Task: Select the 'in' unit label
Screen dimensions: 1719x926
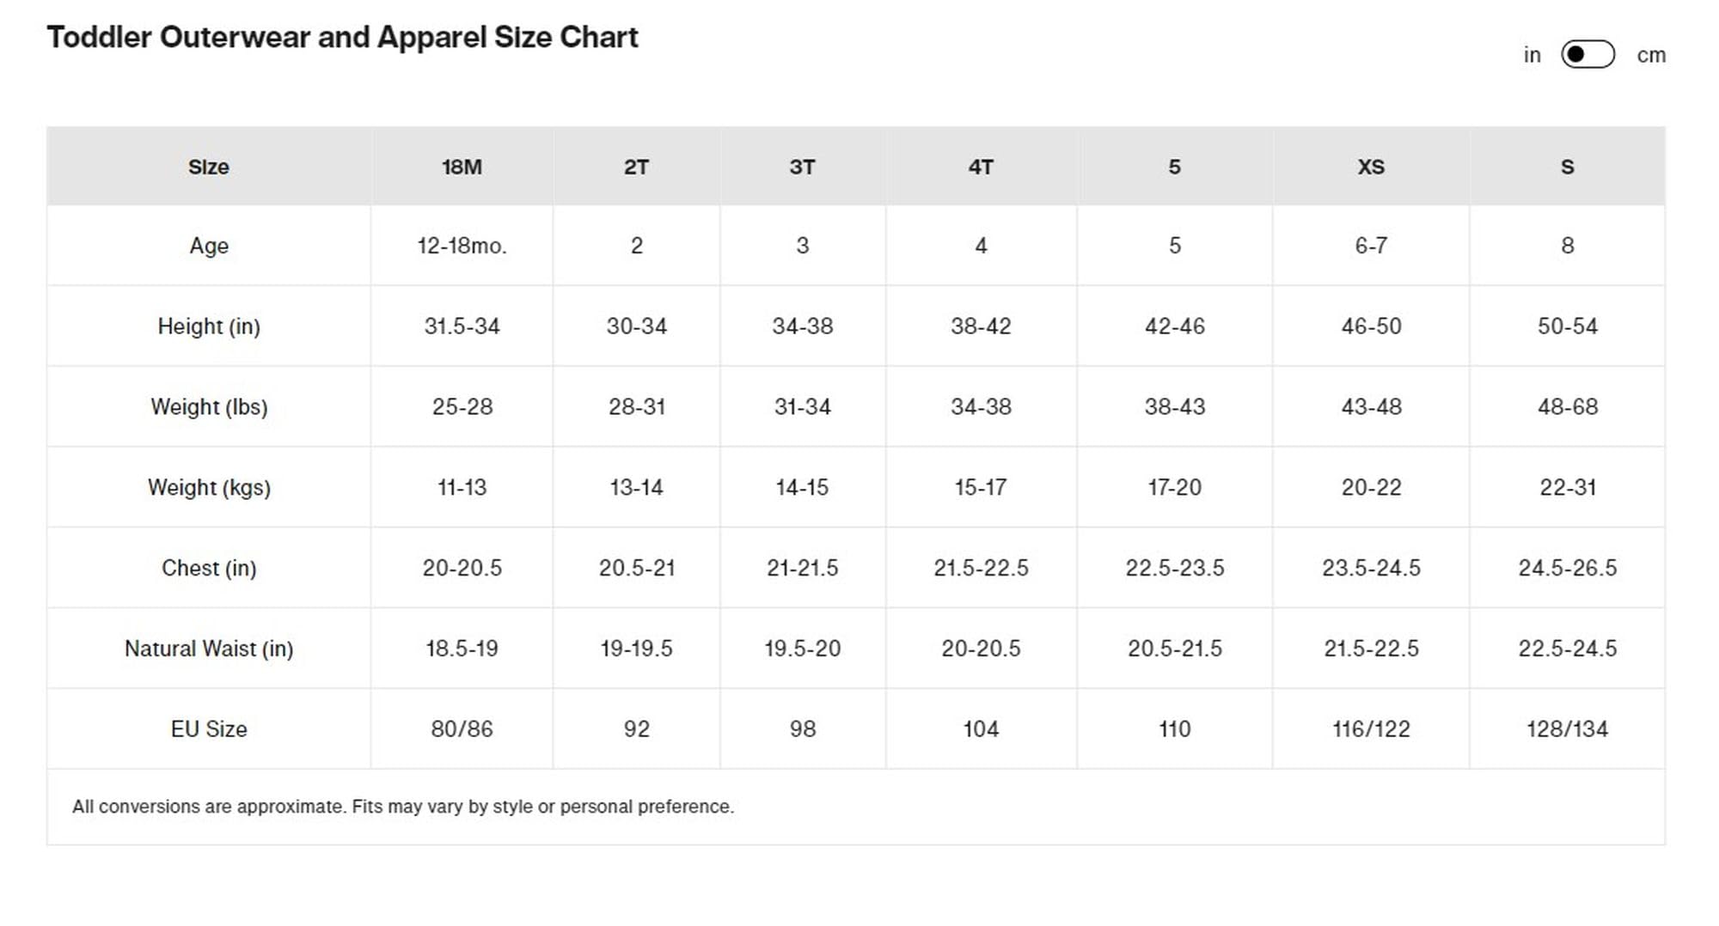Action: pyautogui.click(x=1532, y=56)
